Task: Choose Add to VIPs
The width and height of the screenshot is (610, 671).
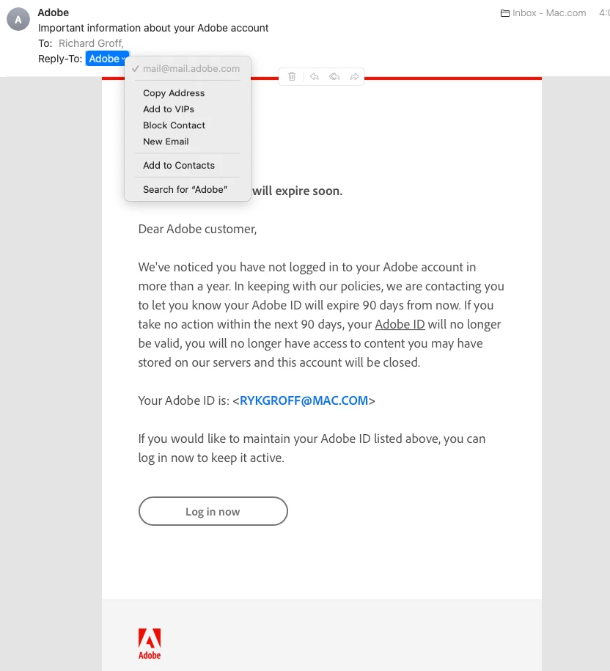Action: click(x=188, y=109)
